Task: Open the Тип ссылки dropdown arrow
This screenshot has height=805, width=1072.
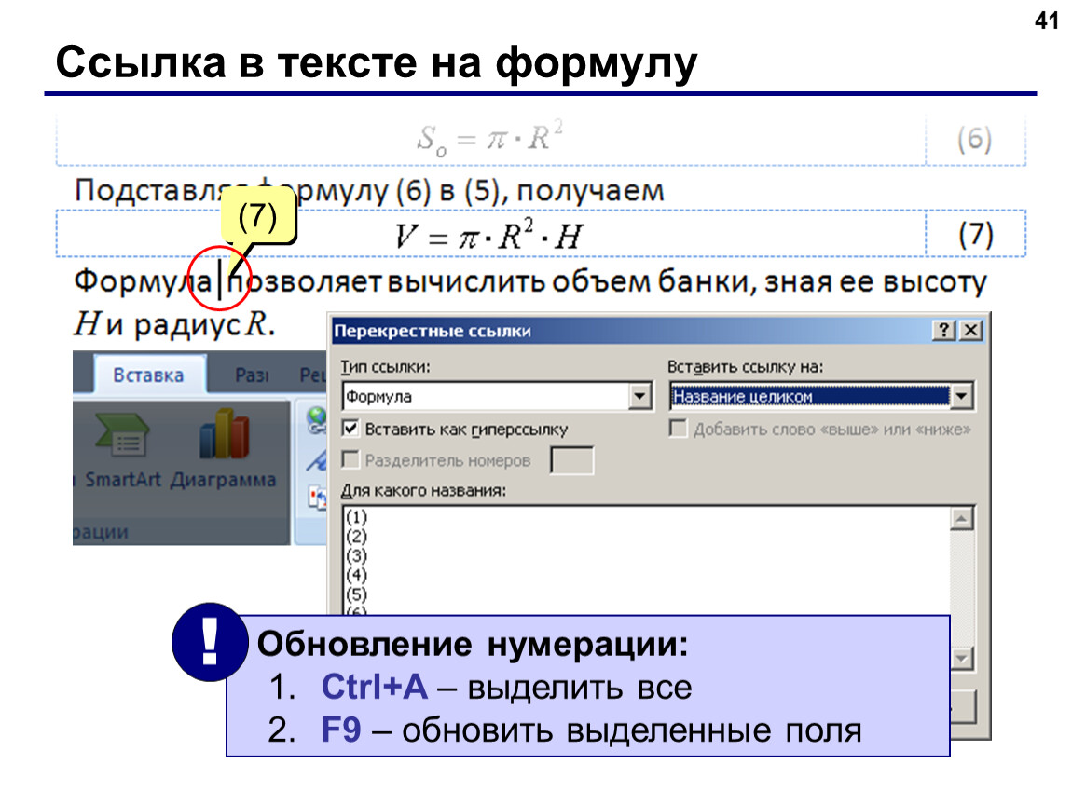Action: (x=639, y=396)
